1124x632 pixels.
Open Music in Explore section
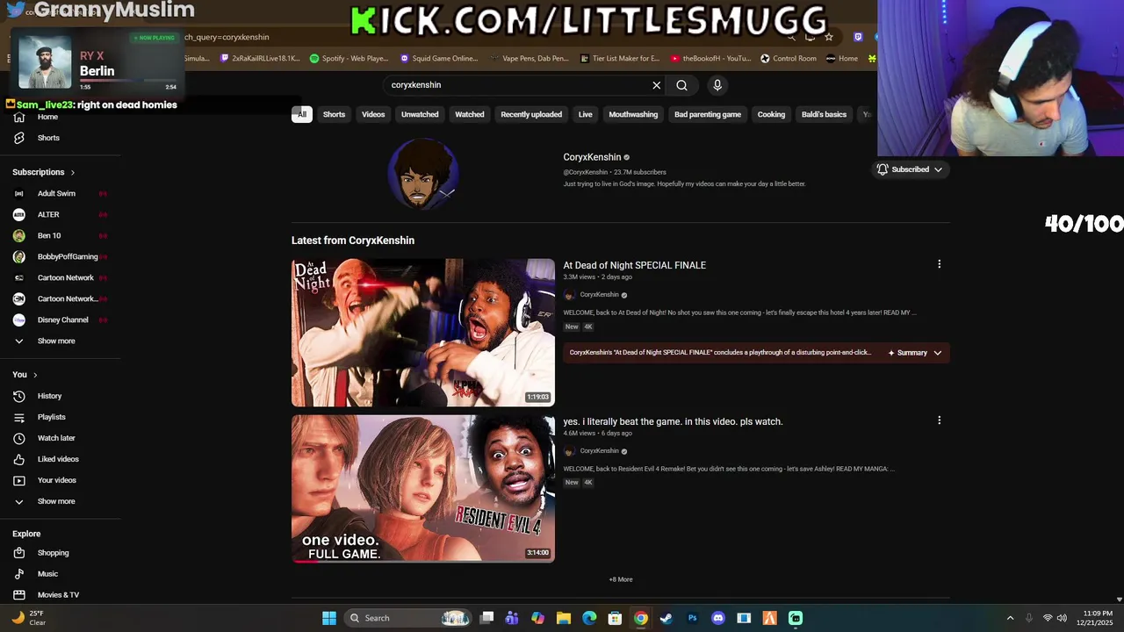pyautogui.click(x=47, y=574)
